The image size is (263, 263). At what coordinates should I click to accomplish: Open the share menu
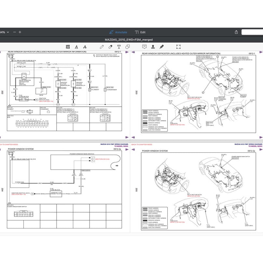[236, 32]
